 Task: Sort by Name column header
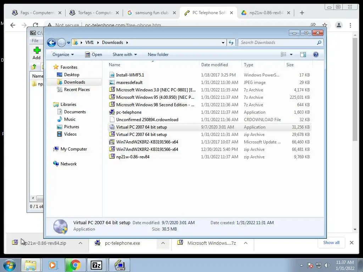pyautogui.click(x=153, y=65)
